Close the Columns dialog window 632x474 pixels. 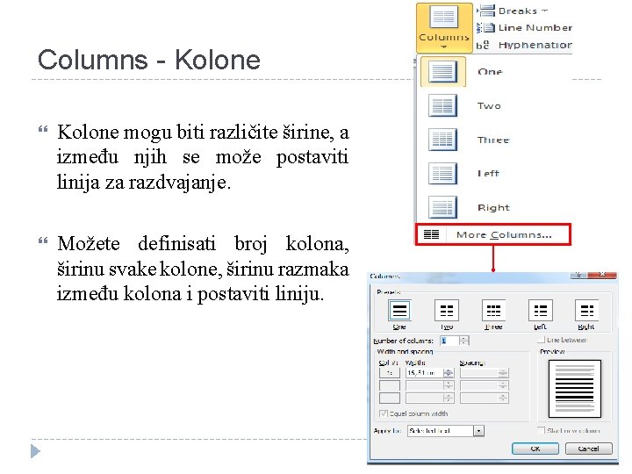(x=602, y=276)
